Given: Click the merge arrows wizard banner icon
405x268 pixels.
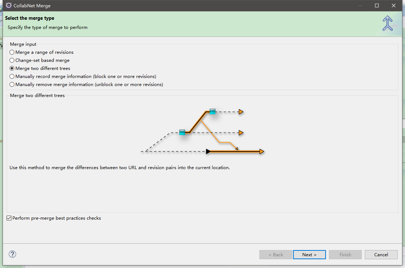Looking at the screenshot, I should click(x=387, y=23).
